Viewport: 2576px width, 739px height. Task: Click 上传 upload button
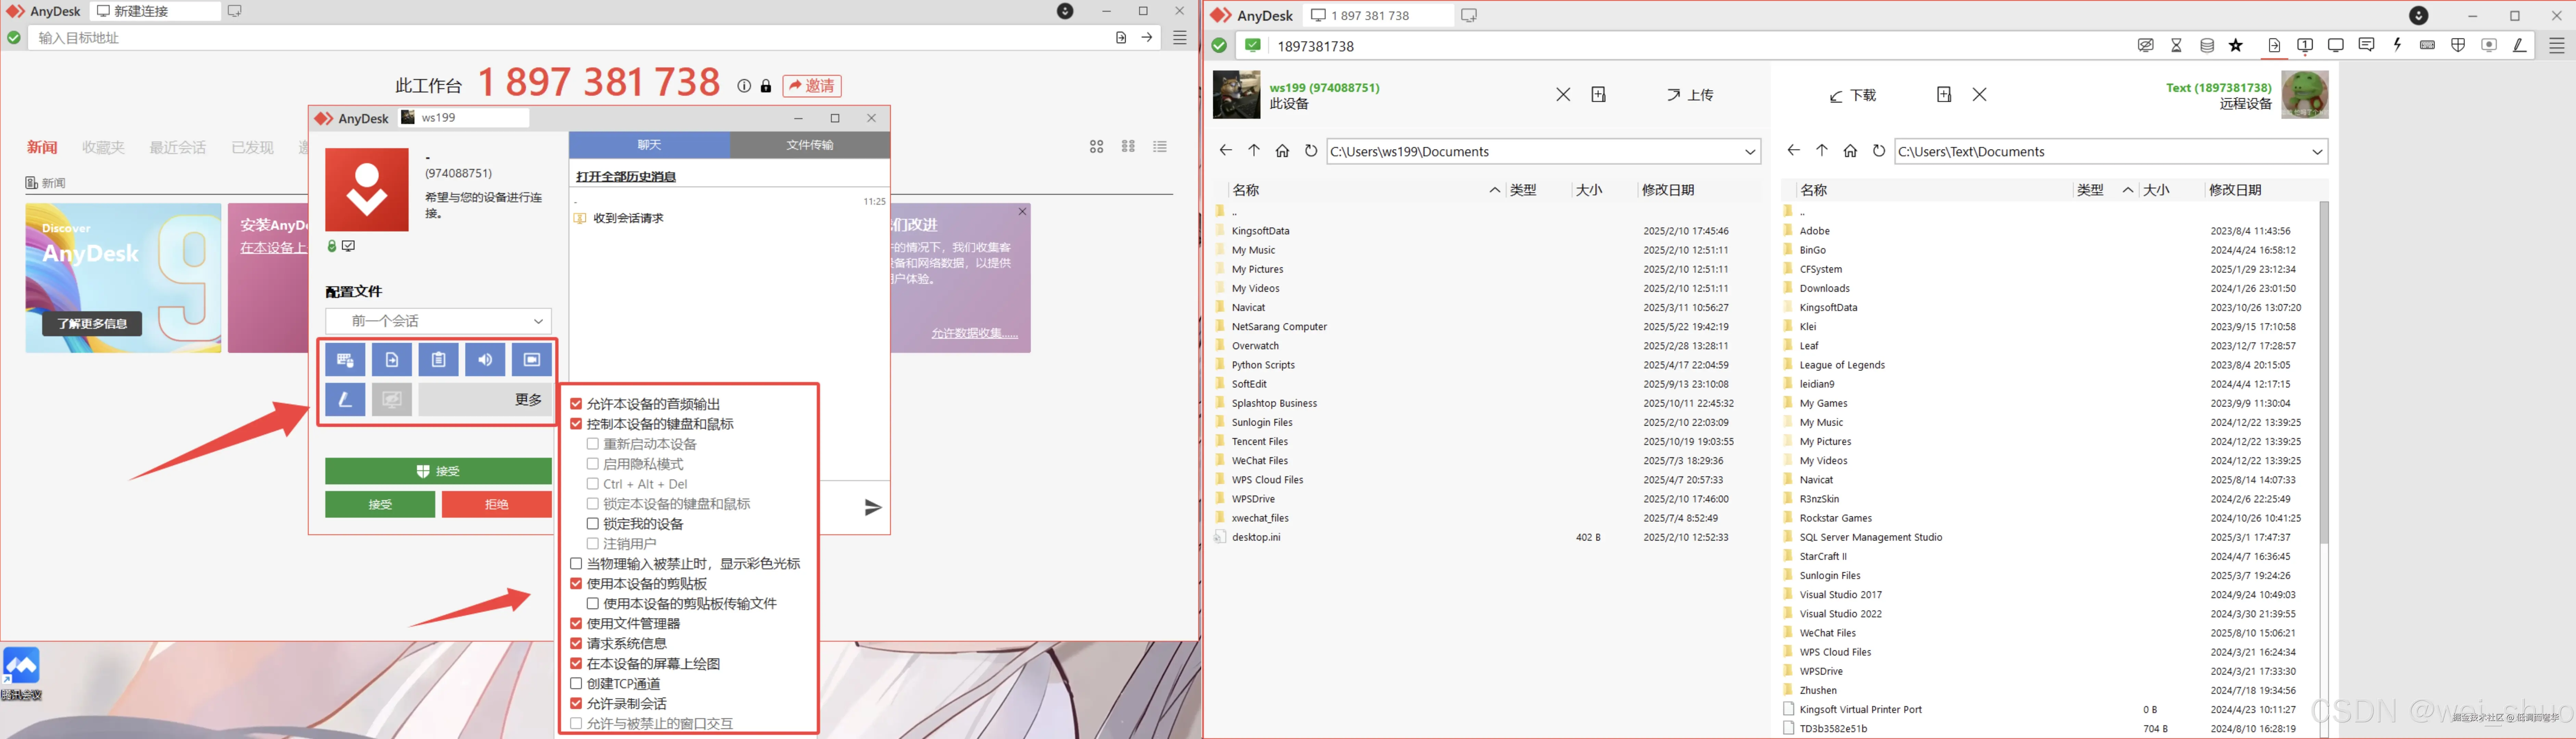[1690, 95]
